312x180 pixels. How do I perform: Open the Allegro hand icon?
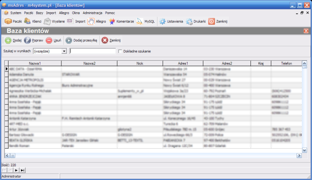(x=91, y=21)
